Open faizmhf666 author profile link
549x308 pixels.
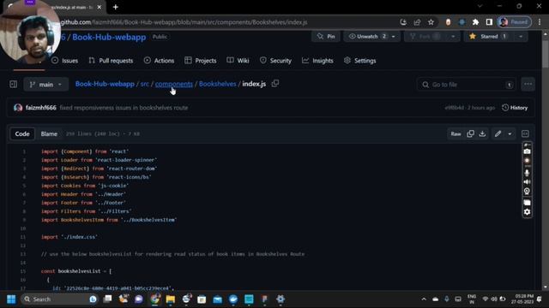pyautogui.click(x=40, y=108)
